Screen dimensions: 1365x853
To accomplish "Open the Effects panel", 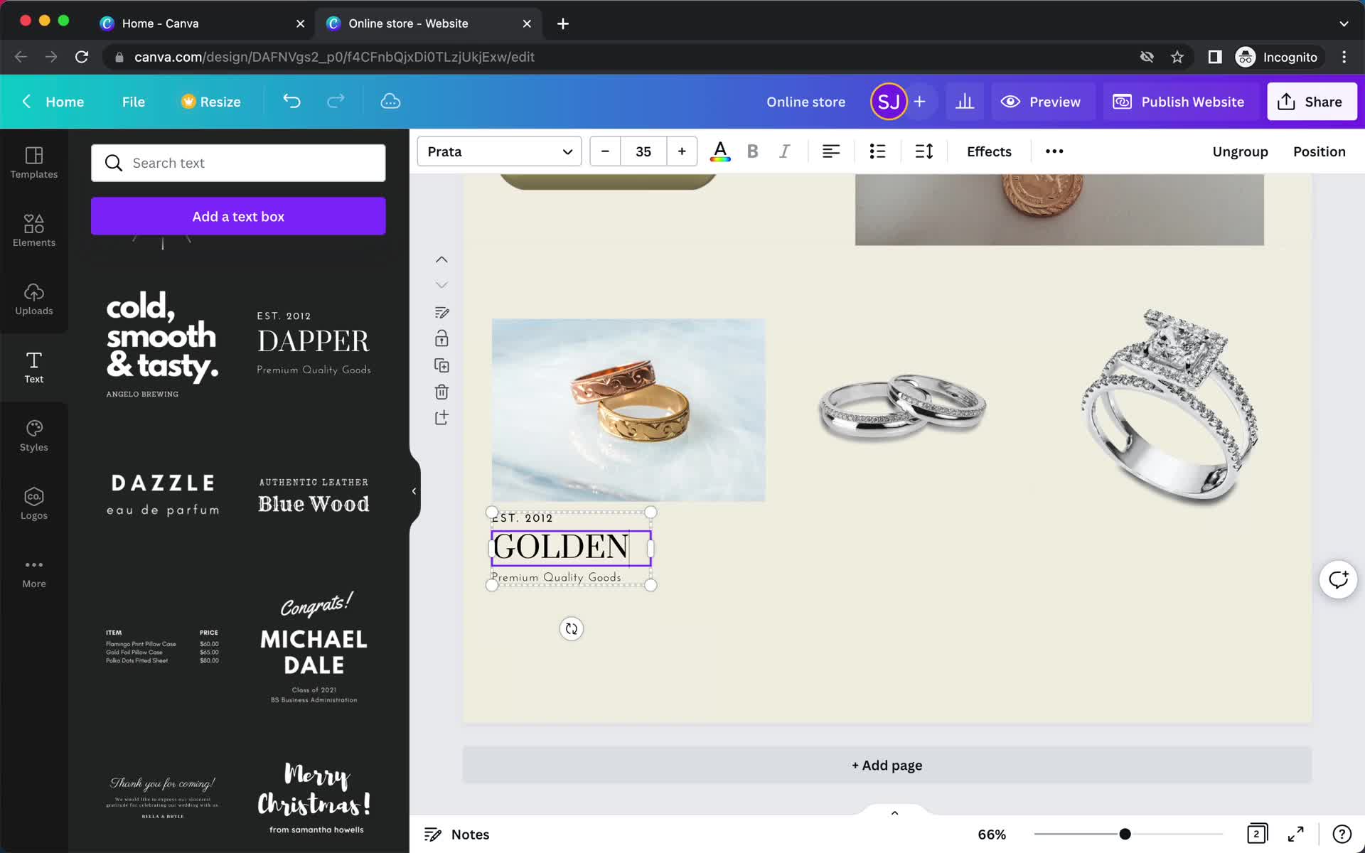I will (989, 151).
